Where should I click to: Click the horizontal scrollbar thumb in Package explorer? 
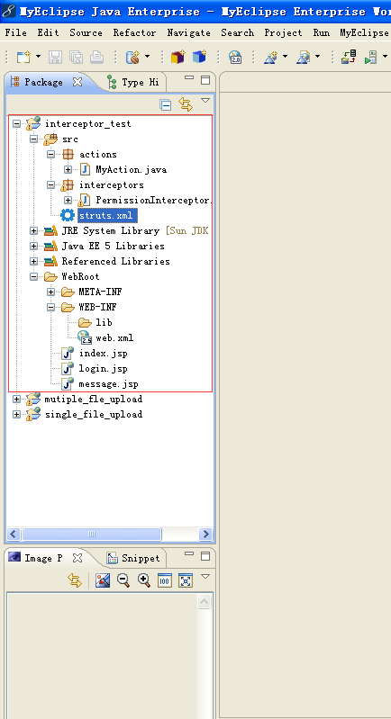click(91, 535)
